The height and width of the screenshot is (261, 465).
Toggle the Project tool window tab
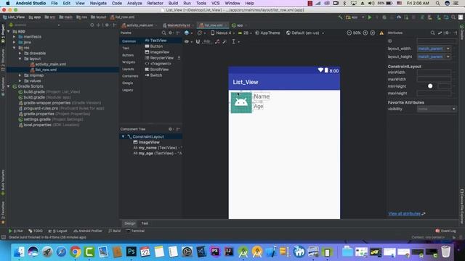point(3,34)
